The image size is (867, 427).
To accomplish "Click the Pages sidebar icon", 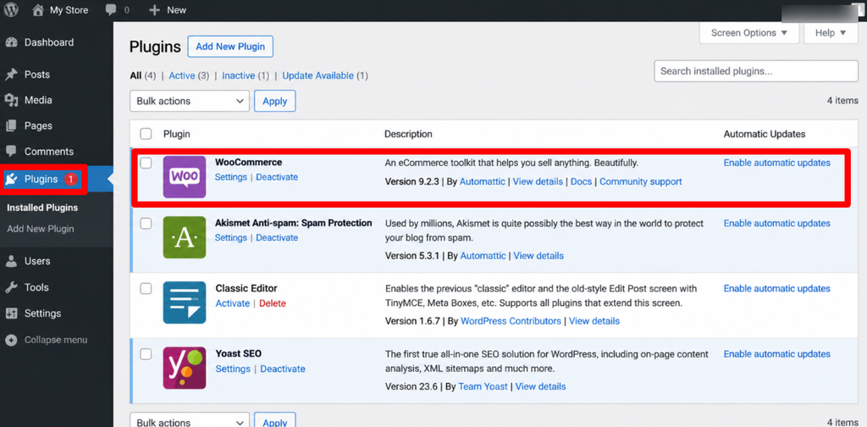I will click(x=11, y=126).
